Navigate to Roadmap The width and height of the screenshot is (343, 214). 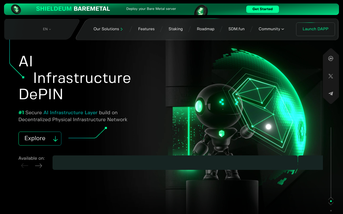tap(206, 29)
